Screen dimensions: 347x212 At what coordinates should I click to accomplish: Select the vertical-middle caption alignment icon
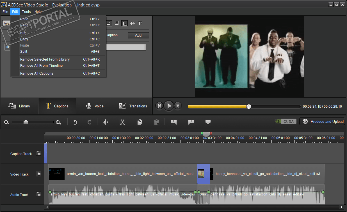(x=133, y=24)
